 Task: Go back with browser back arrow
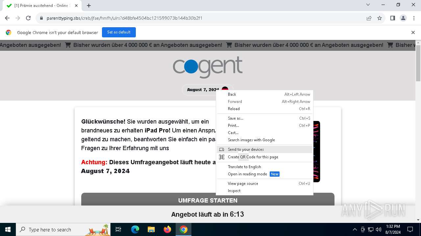7,18
